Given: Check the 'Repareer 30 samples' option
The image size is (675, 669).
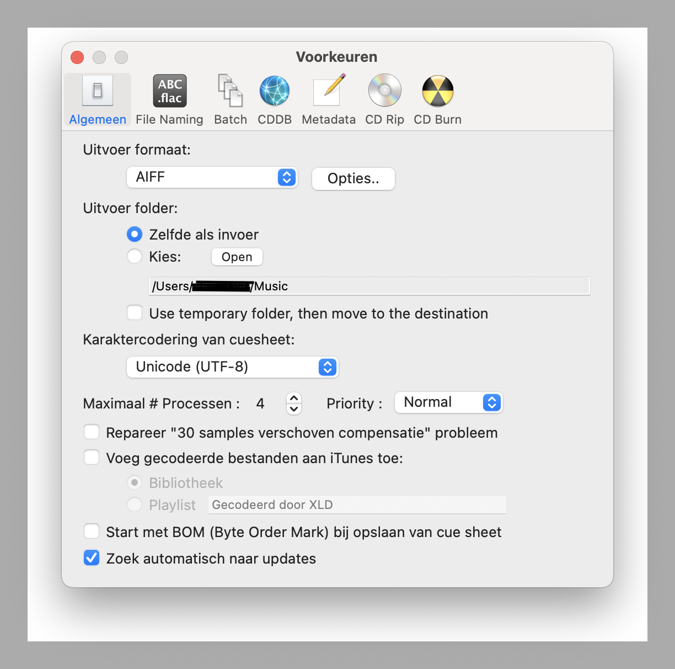Looking at the screenshot, I should [92, 432].
